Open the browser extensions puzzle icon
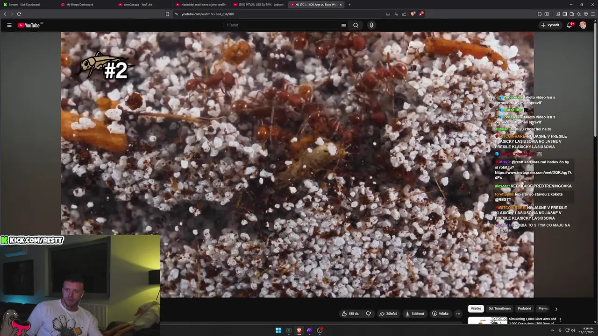 click(x=540, y=14)
